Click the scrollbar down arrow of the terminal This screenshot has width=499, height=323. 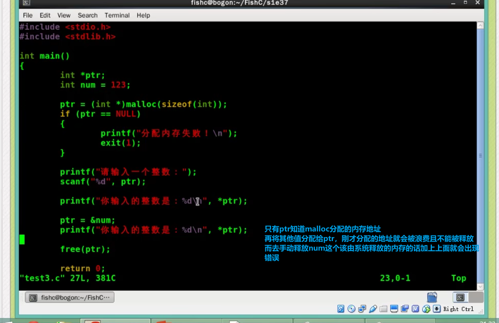tap(480, 287)
